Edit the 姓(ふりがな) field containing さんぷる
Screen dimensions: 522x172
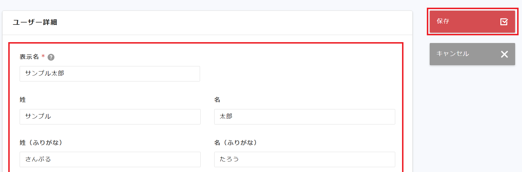(110, 159)
